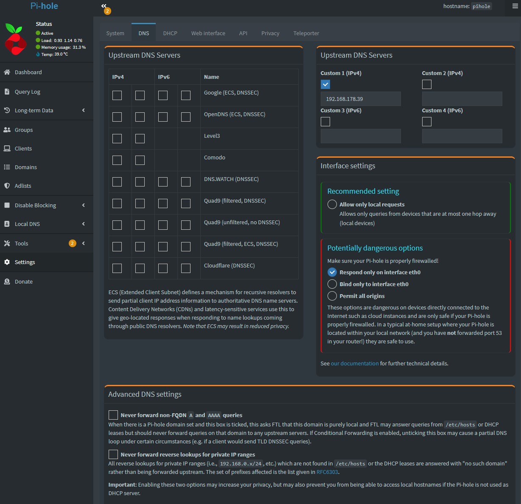Expand Tools submenu arrow

84,243
